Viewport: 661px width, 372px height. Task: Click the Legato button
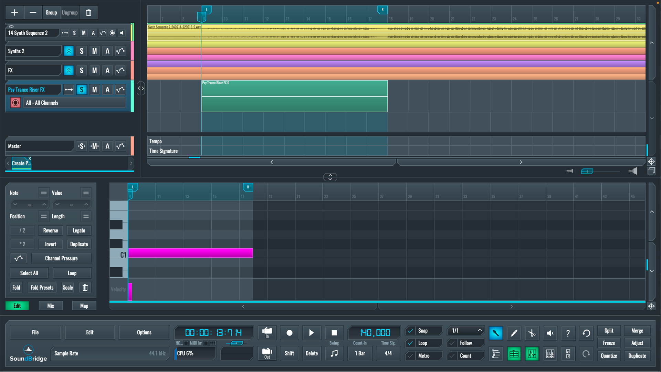point(79,230)
